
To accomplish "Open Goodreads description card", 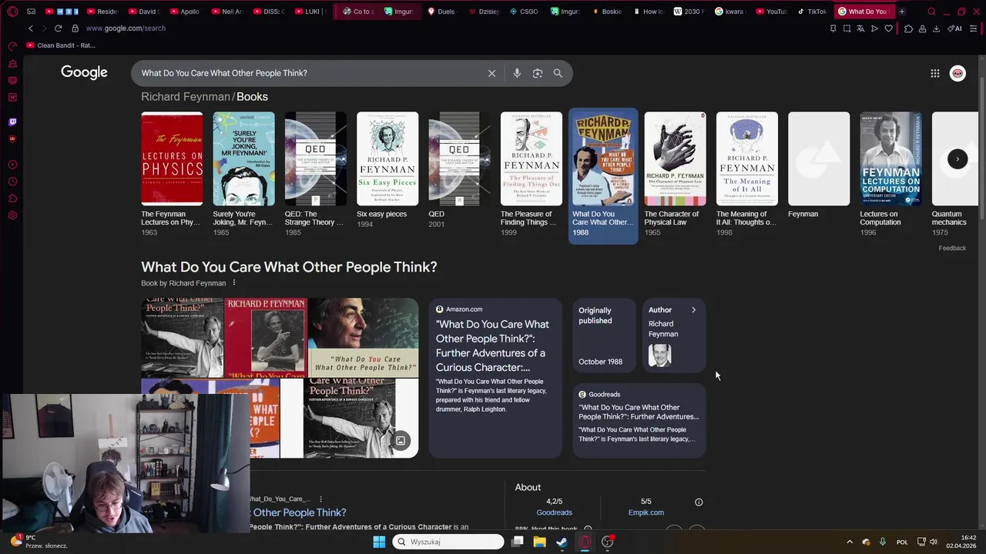I will pyautogui.click(x=639, y=420).
